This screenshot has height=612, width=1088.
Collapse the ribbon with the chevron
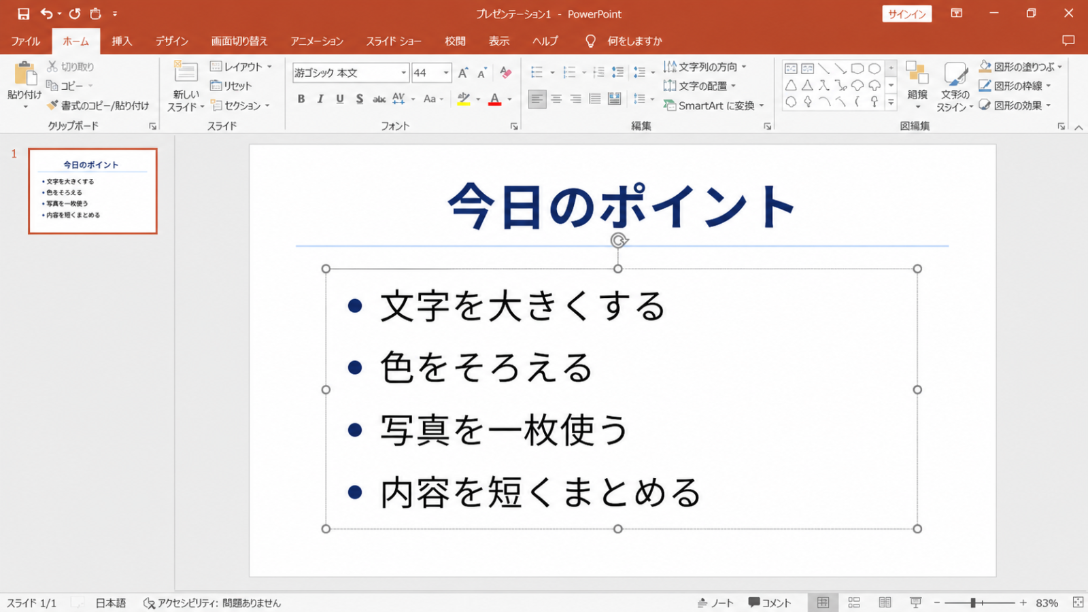(1078, 127)
